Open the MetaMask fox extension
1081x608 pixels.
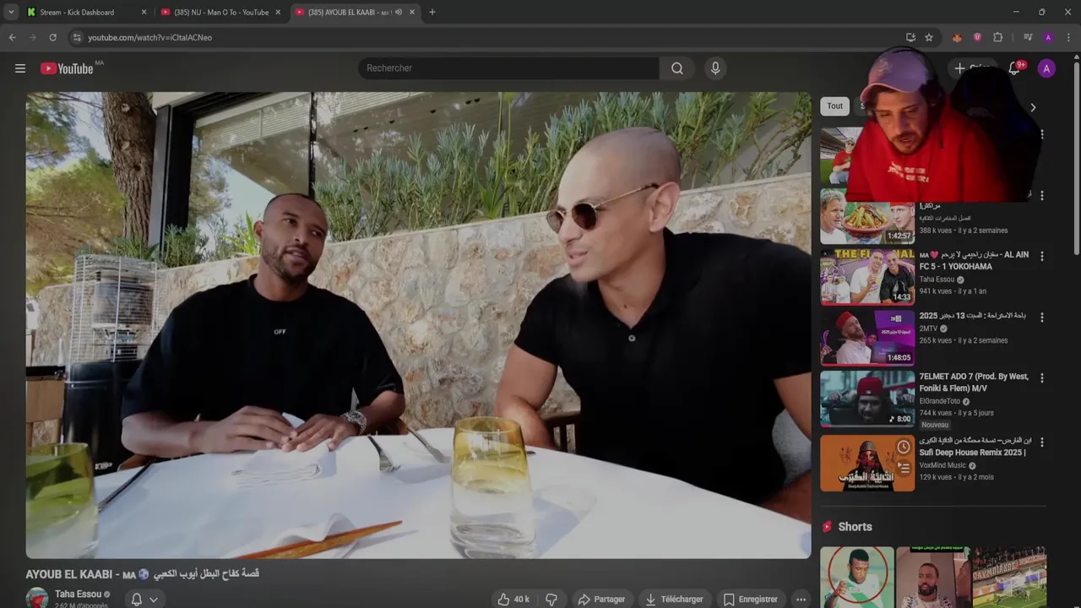coord(957,37)
